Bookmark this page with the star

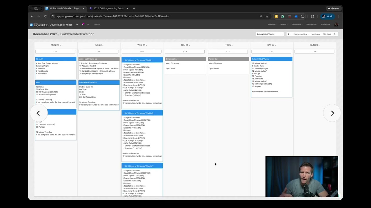click(267, 16)
